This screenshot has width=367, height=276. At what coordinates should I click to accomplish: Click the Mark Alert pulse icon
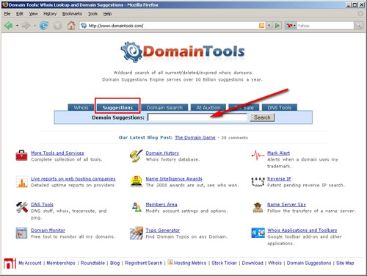pyautogui.click(x=258, y=155)
